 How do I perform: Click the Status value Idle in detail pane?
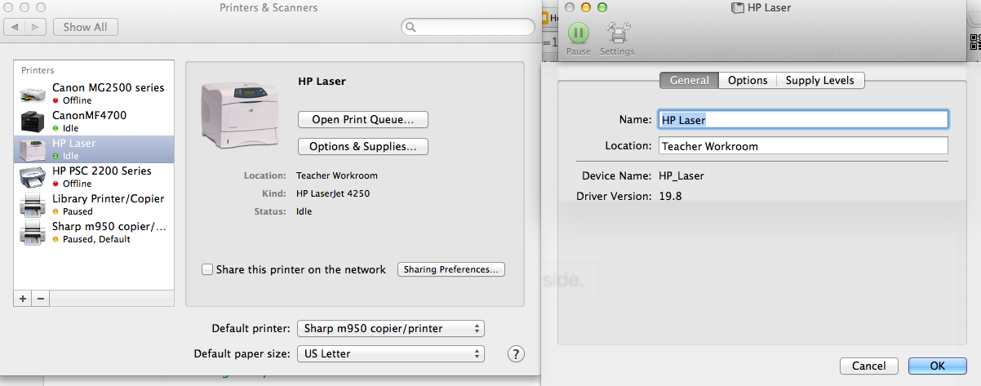point(304,211)
